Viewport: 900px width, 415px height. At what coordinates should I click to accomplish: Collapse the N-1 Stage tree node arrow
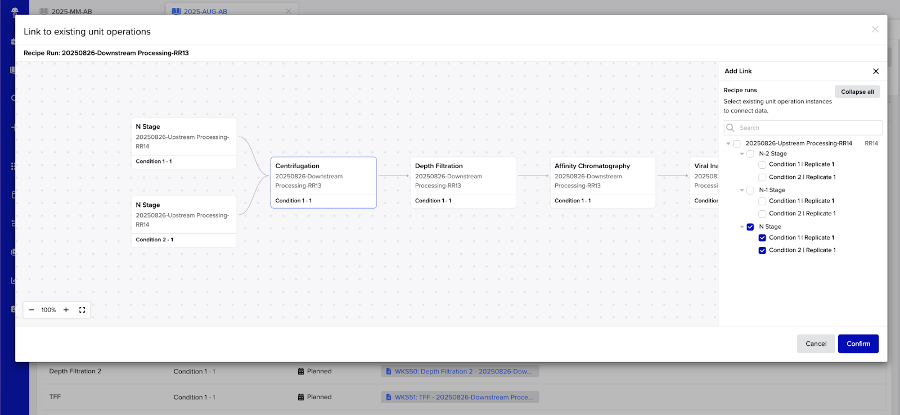(742, 191)
